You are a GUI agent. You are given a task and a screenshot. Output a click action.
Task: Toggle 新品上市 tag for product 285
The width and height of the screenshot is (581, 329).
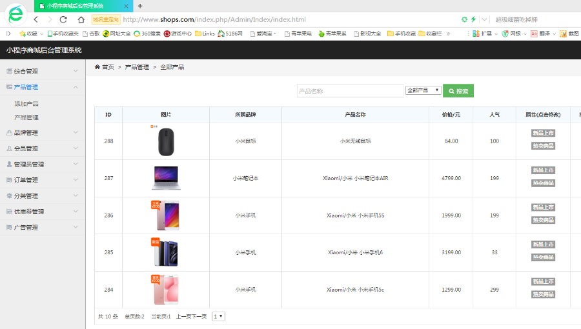pyautogui.click(x=543, y=244)
